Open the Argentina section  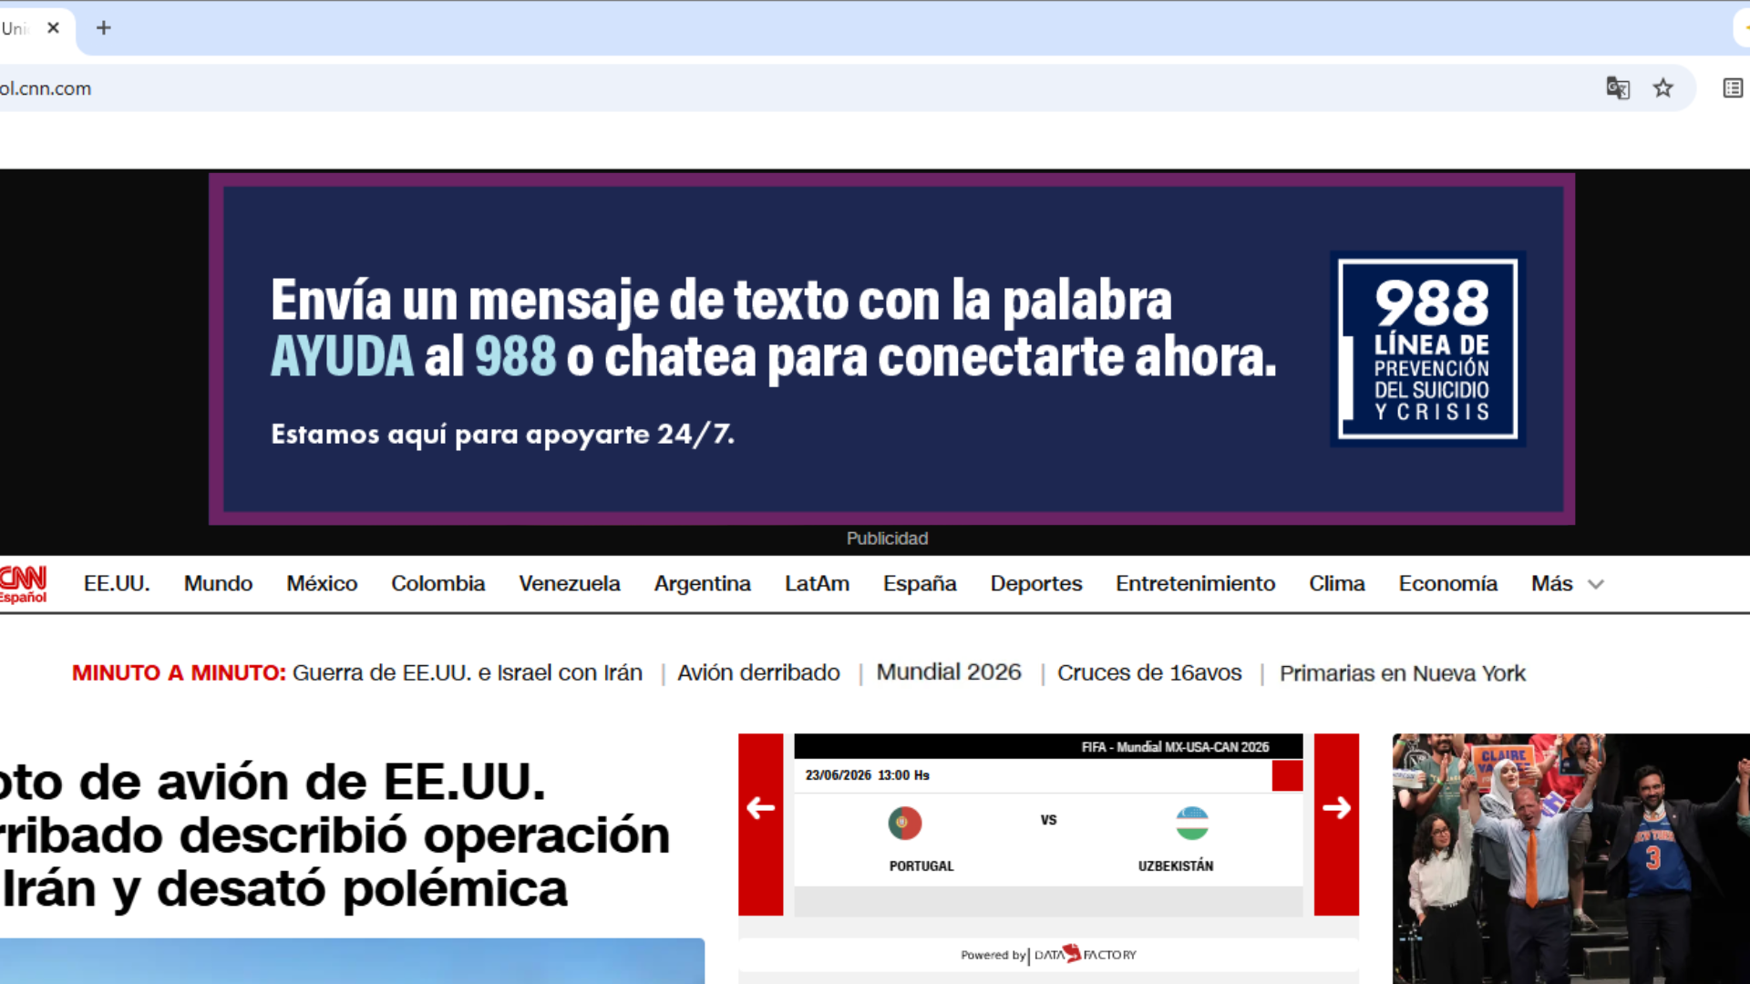[703, 584]
